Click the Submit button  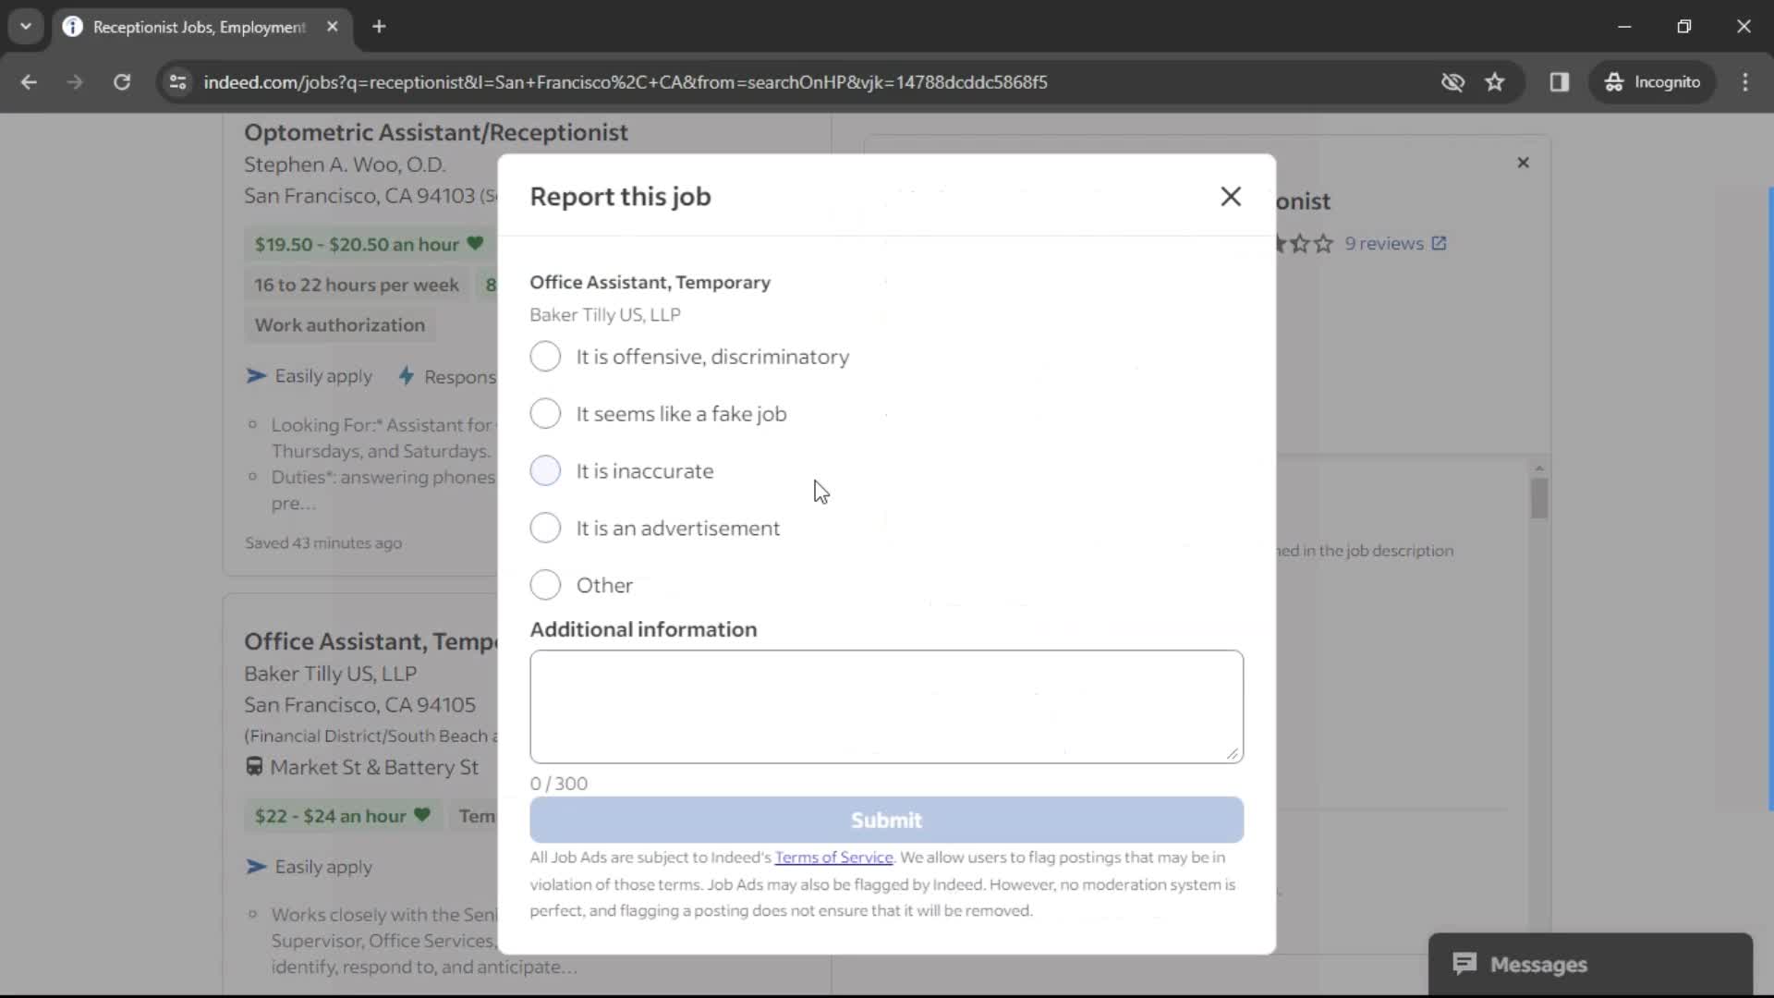pos(887,819)
